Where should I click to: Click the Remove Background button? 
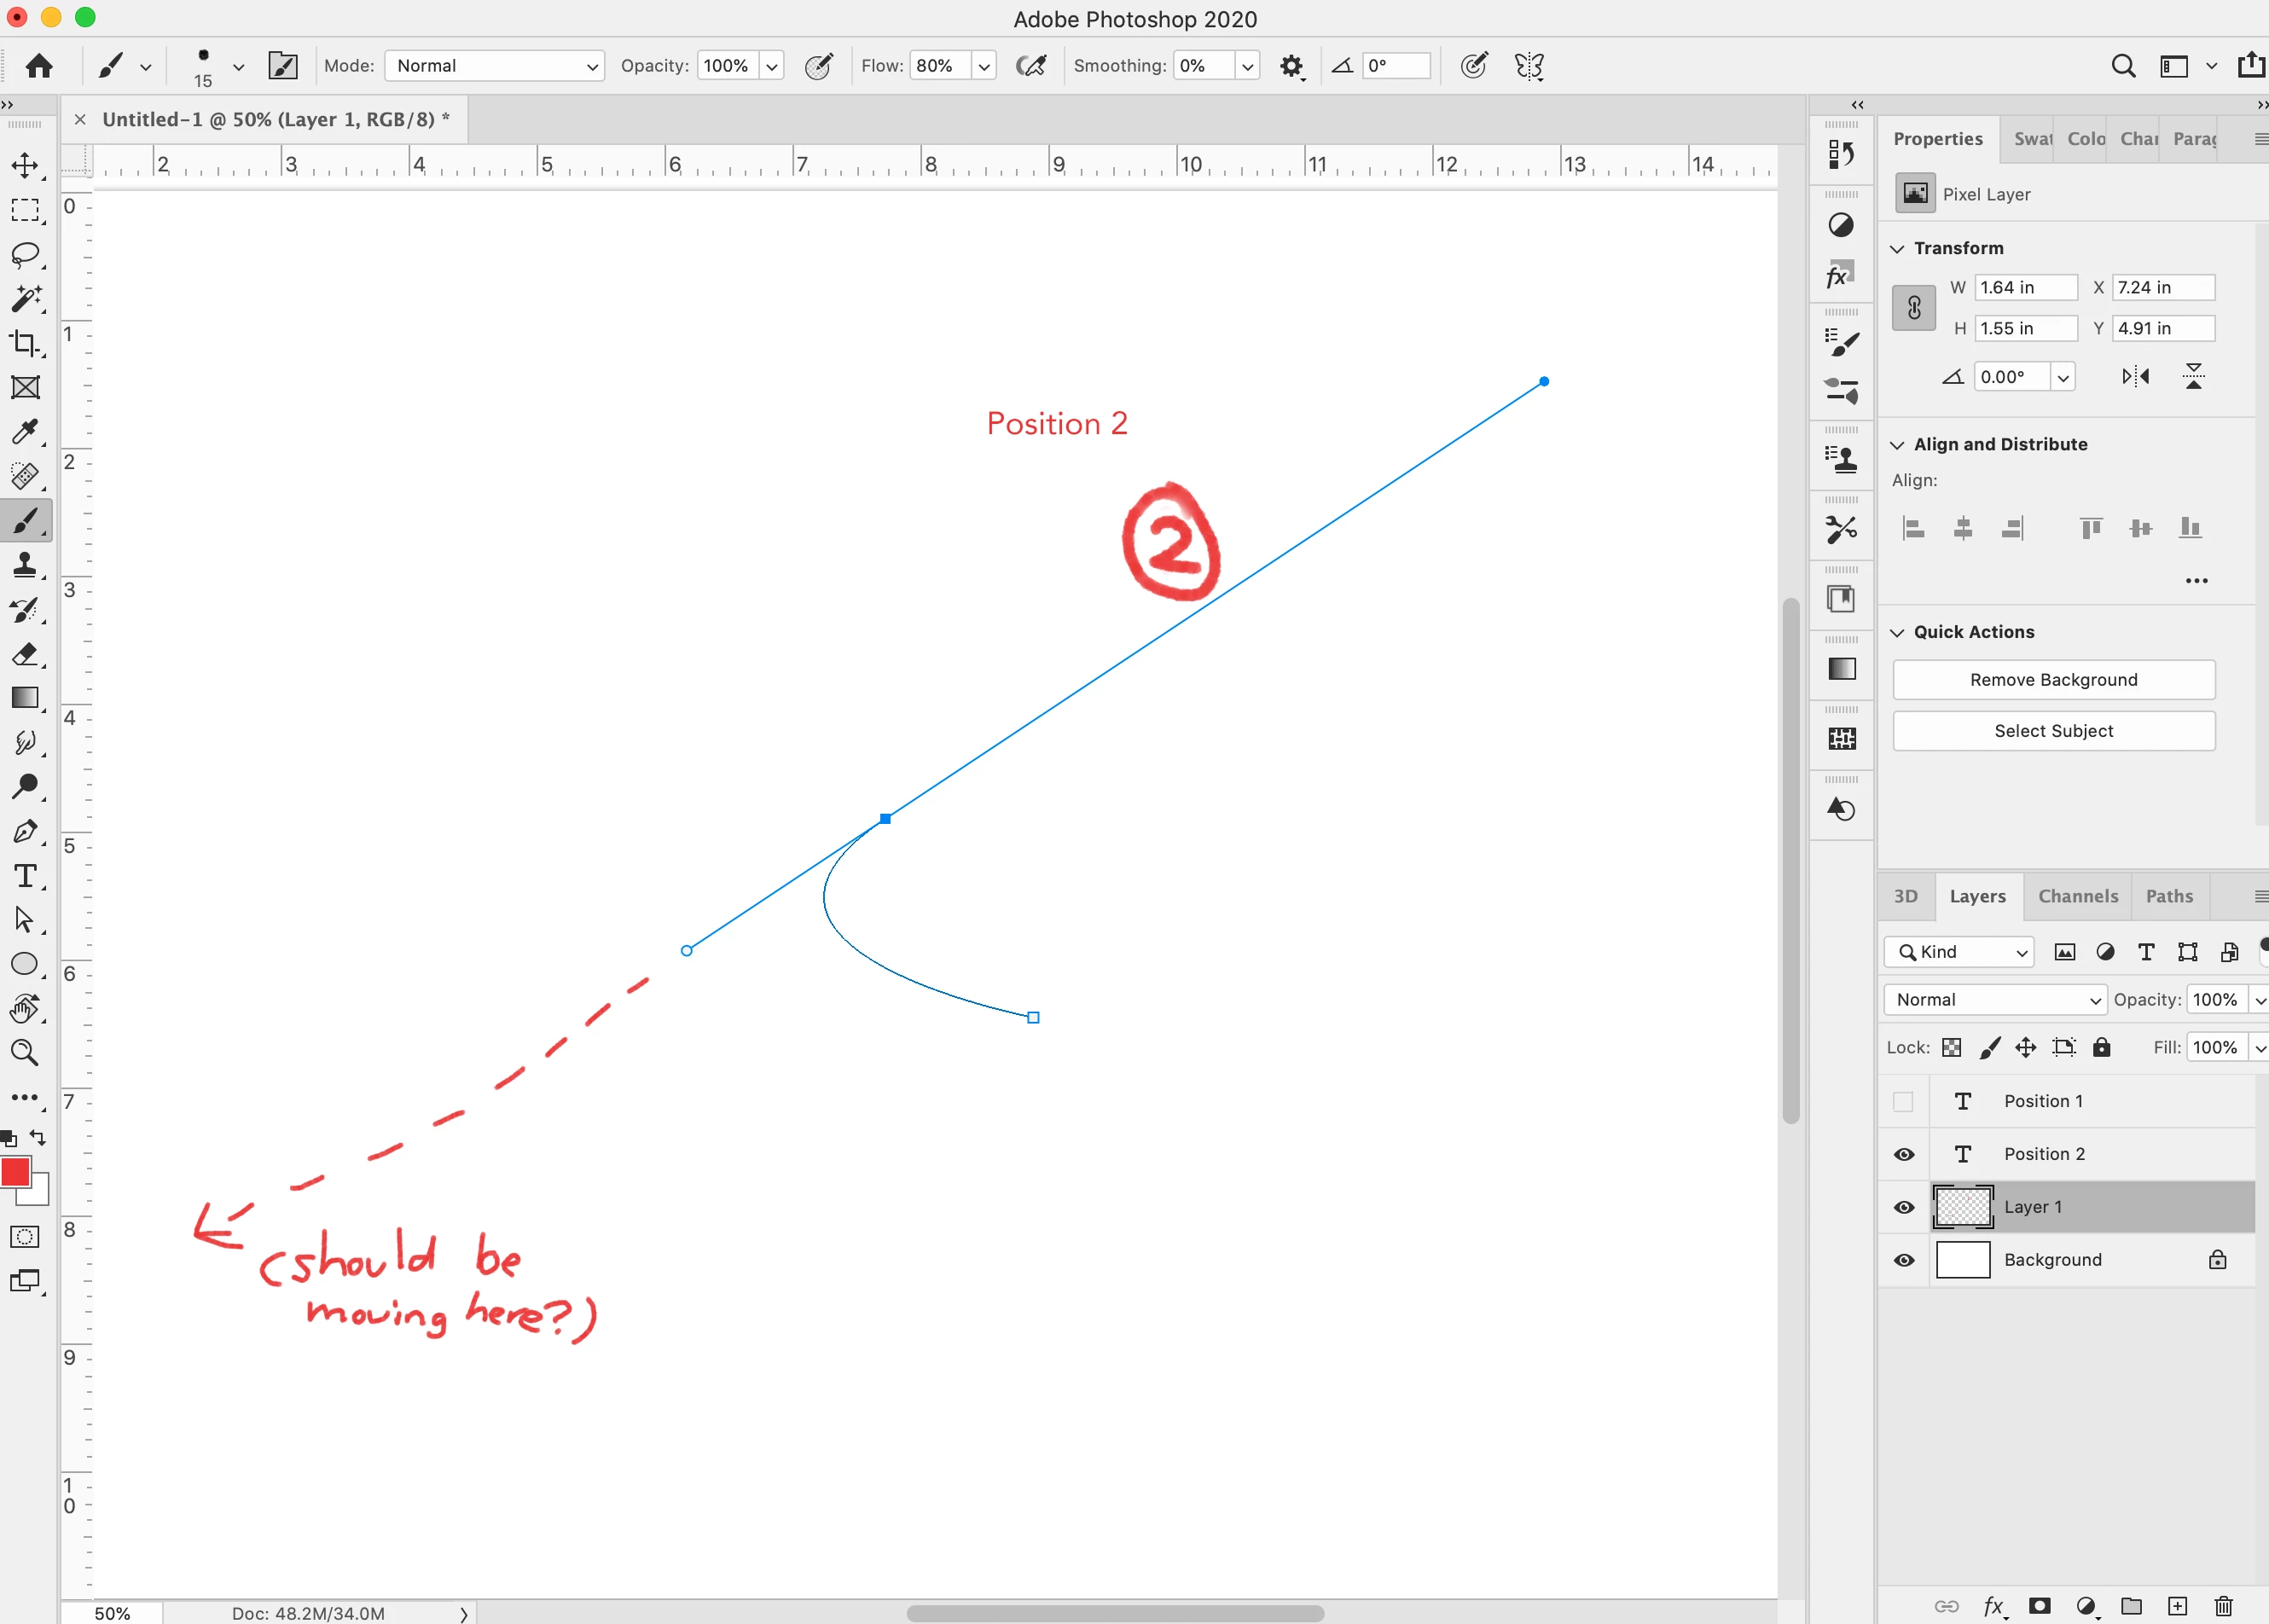point(2053,680)
